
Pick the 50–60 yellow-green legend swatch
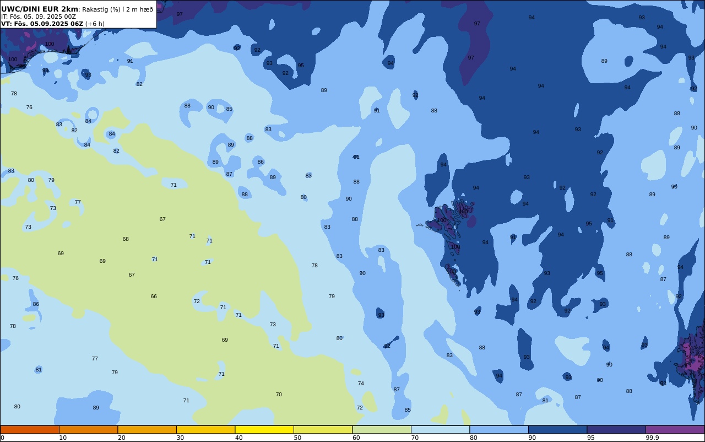point(323,429)
